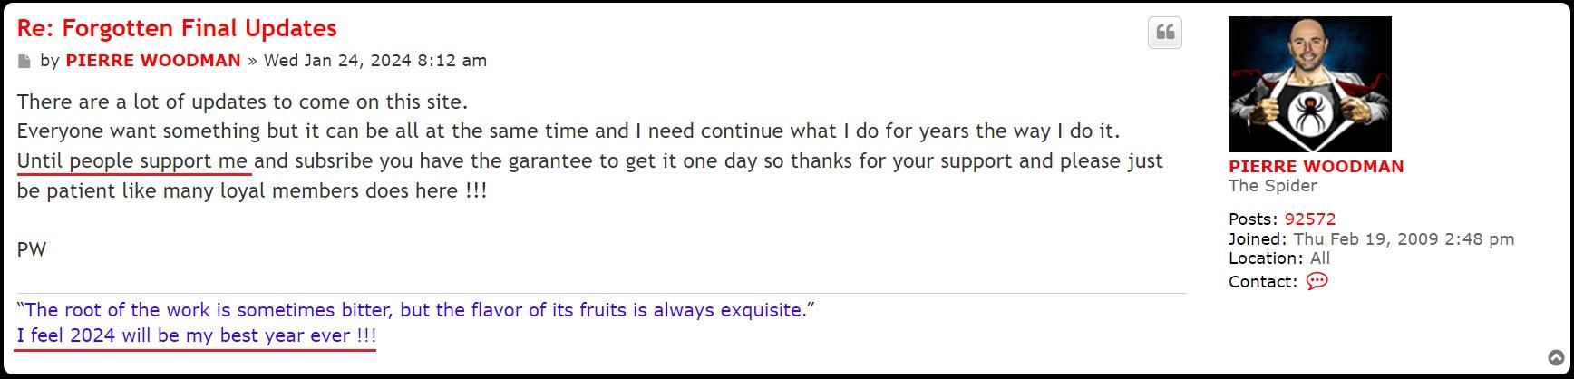Click the "Posts:" label
The height and width of the screenshot is (379, 1574).
(x=1254, y=219)
